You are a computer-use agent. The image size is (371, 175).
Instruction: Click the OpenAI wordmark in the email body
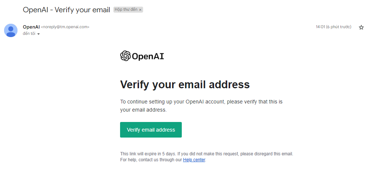tap(148, 56)
